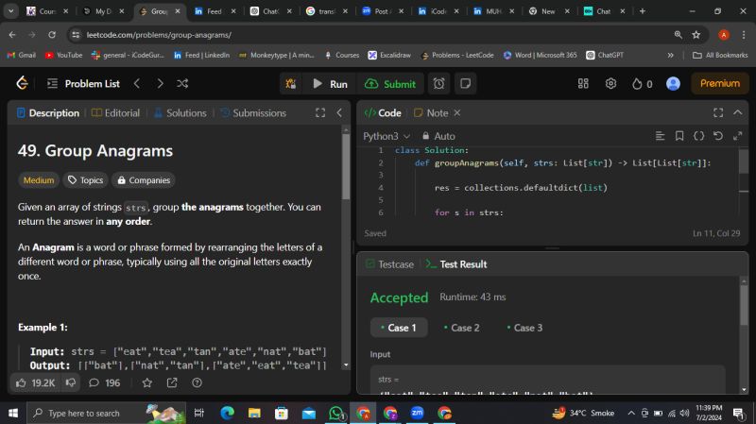Click the Premium button
Image resolution: width=756 pixels, height=424 pixels.
tap(720, 83)
